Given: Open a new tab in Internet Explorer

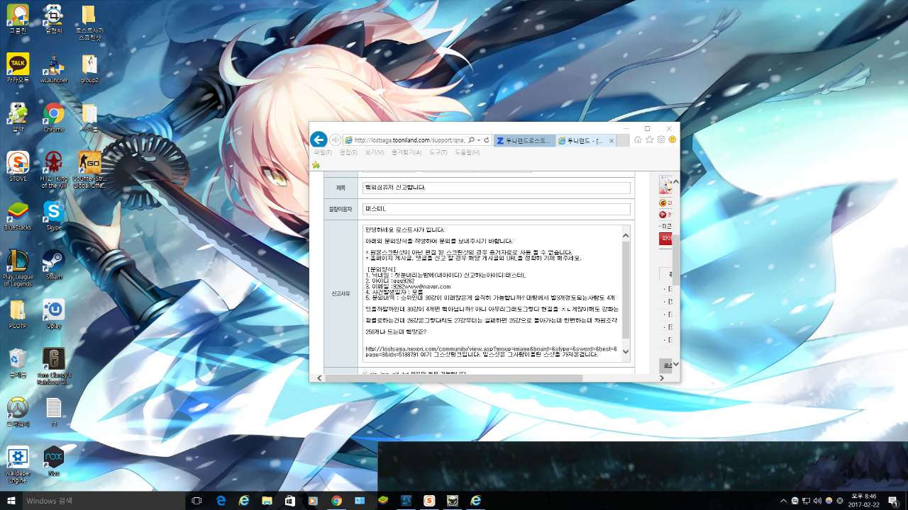Looking at the screenshot, I should click(623, 140).
